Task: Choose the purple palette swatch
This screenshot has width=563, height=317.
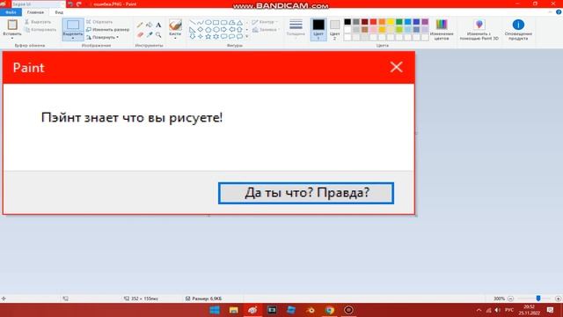Action: click(x=425, y=22)
